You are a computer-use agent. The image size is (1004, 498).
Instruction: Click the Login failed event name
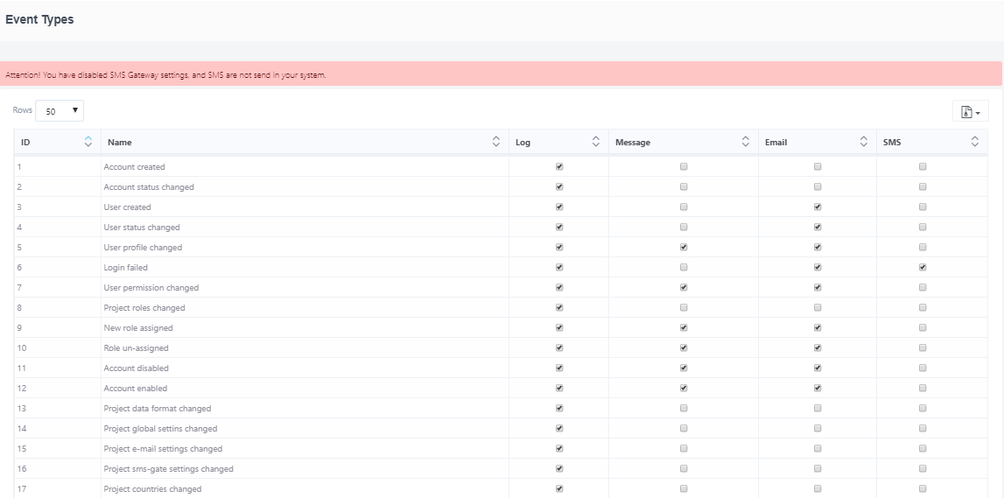pyautogui.click(x=126, y=268)
